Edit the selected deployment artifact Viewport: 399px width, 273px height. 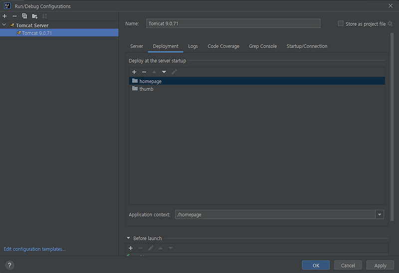[174, 72]
